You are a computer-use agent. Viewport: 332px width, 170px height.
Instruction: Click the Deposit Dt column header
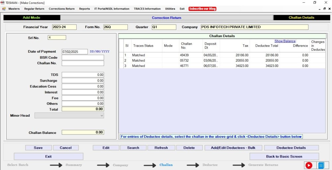coord(211,46)
